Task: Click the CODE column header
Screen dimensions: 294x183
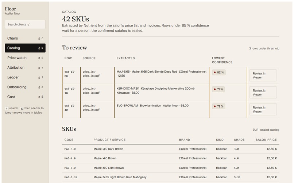Action: [69, 140]
